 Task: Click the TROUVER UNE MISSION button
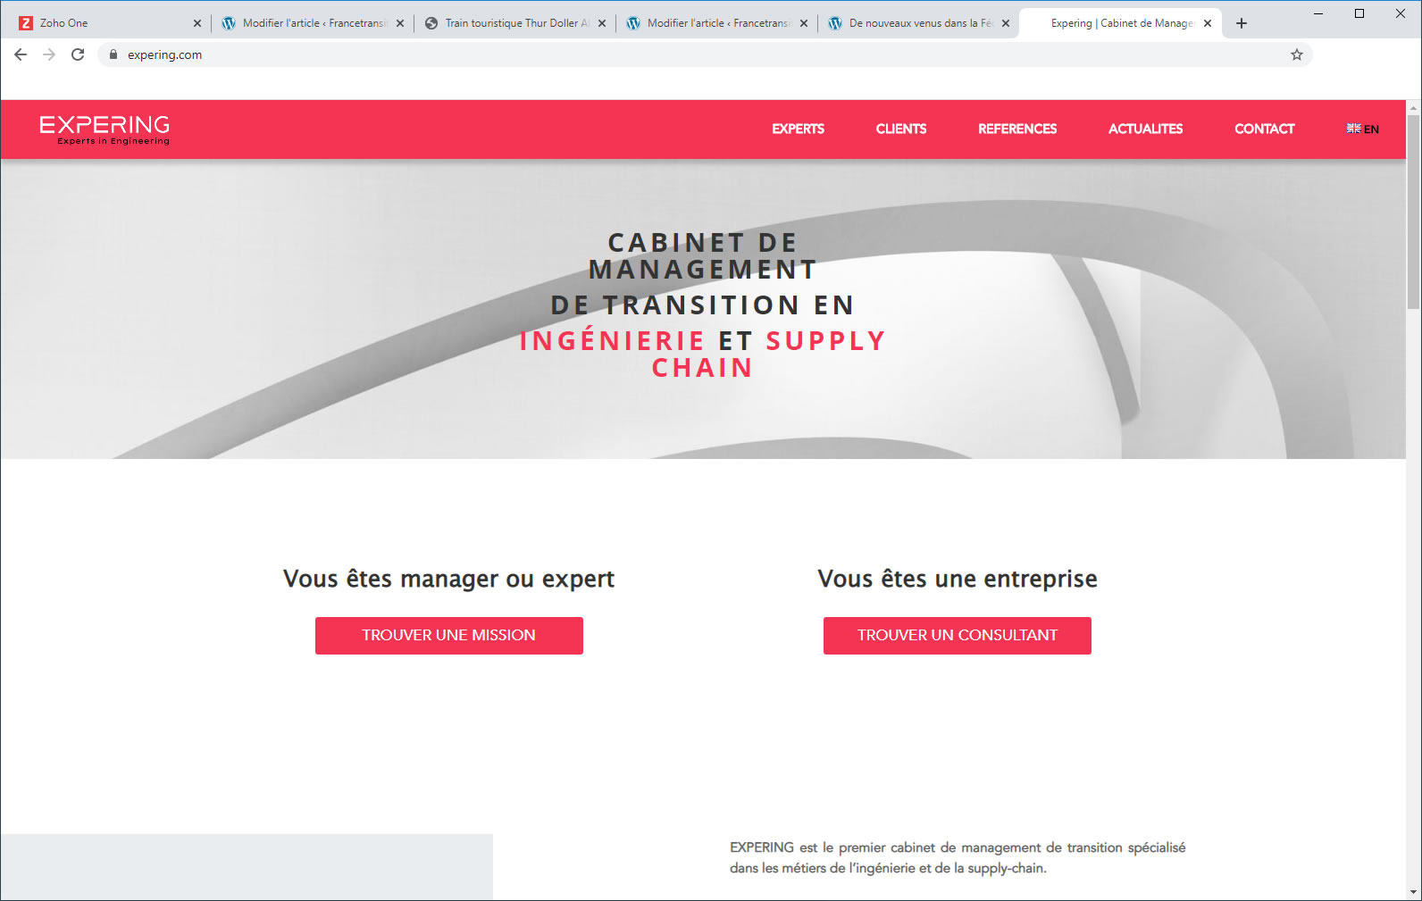(x=448, y=636)
